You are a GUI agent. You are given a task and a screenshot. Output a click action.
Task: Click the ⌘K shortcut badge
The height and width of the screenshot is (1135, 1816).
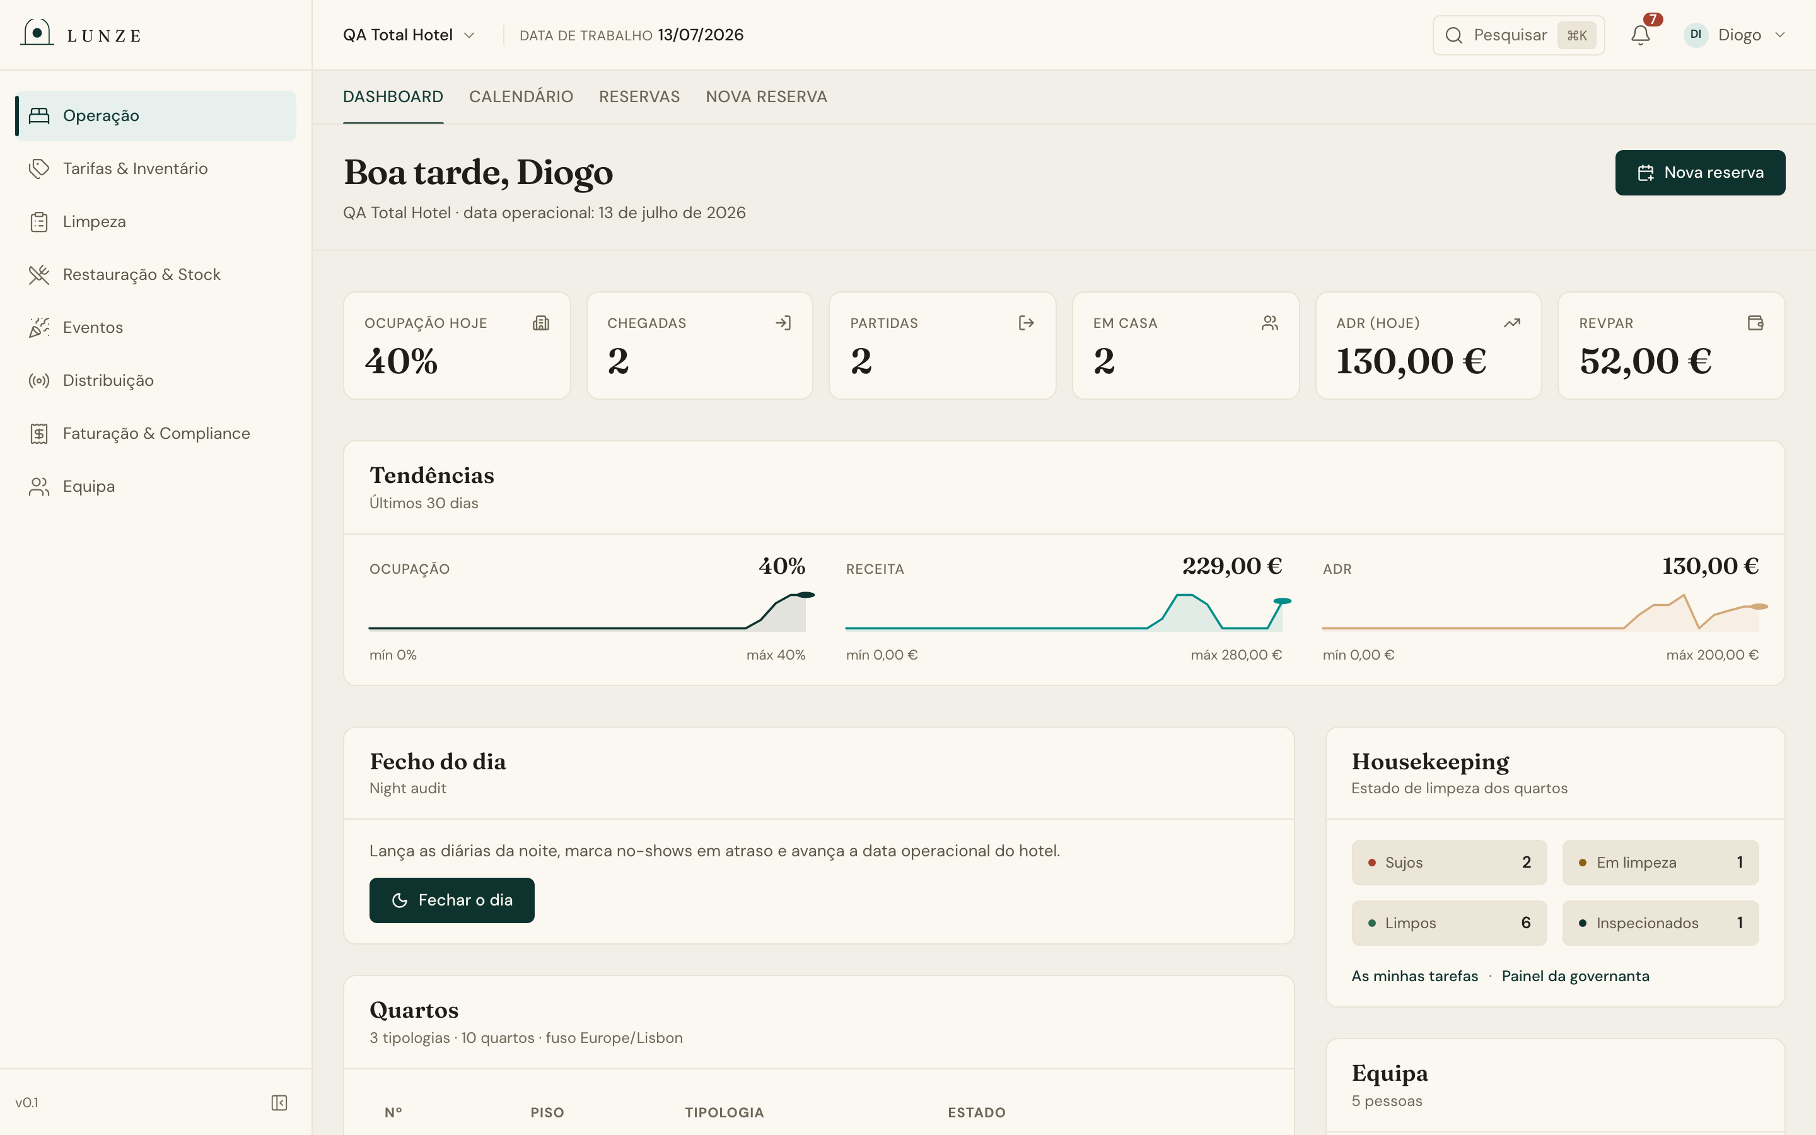coord(1576,35)
